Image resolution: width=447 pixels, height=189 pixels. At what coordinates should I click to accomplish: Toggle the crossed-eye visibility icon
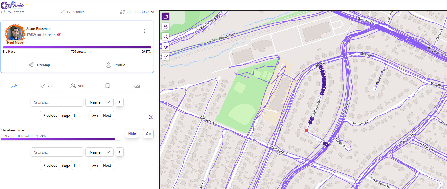coord(151,117)
